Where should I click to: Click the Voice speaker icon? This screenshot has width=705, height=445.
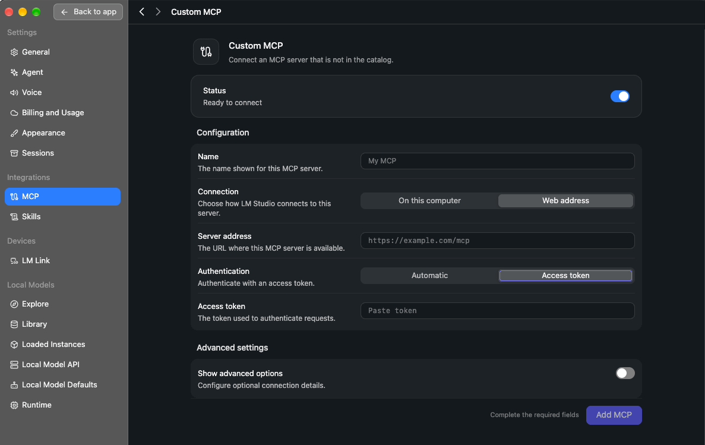coord(14,93)
